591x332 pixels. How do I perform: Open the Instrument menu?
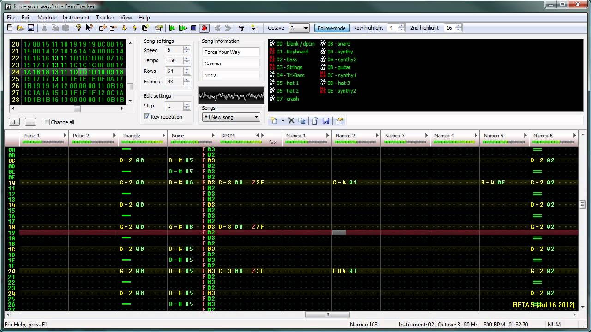(x=76, y=18)
